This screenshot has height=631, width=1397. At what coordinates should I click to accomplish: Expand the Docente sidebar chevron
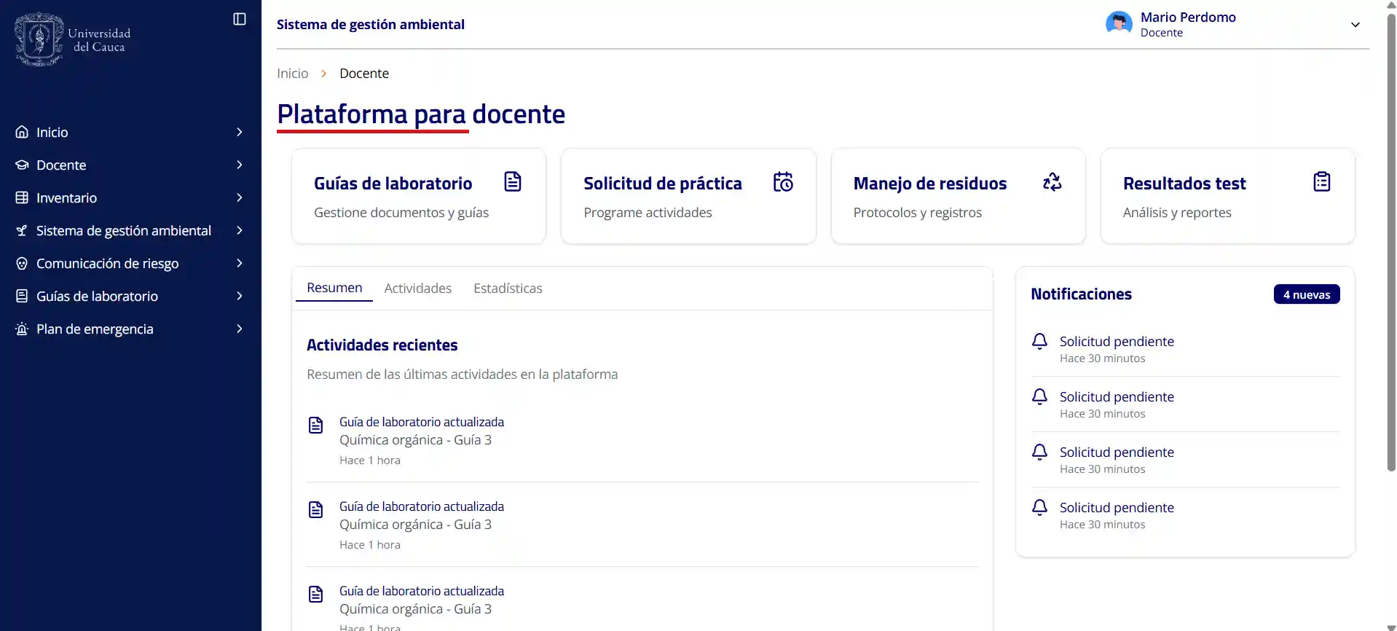(x=240, y=165)
